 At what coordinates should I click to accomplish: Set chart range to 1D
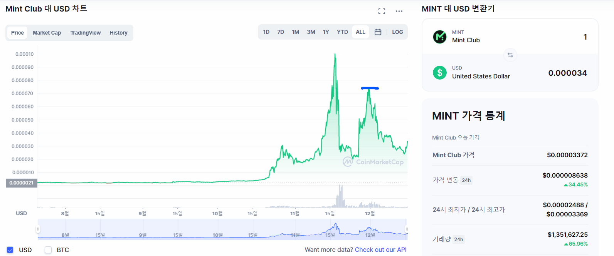[266, 32]
